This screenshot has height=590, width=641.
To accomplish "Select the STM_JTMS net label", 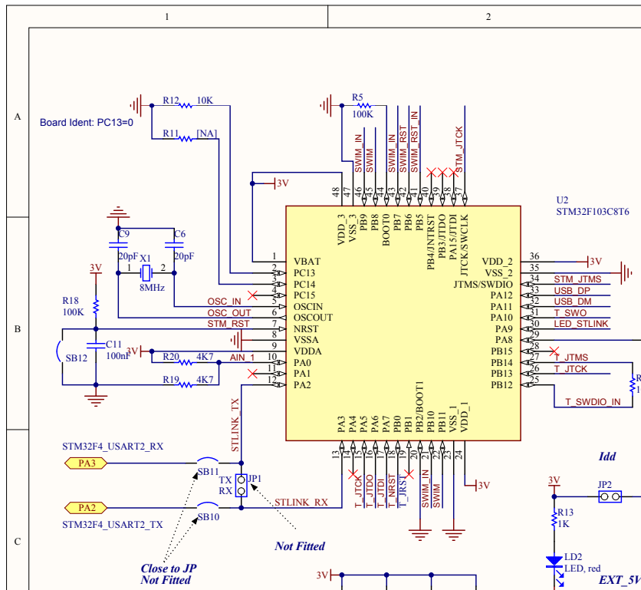I will [577, 279].
